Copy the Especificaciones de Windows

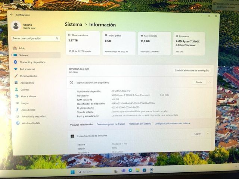click(x=198, y=134)
